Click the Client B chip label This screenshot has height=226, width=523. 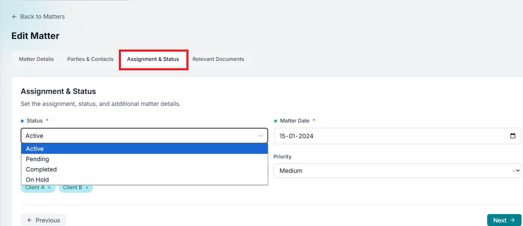point(73,188)
